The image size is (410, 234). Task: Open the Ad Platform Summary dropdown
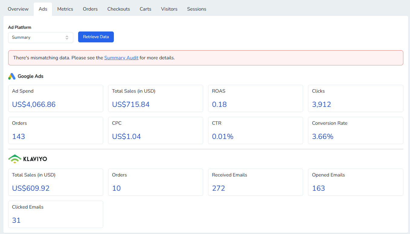click(x=41, y=38)
